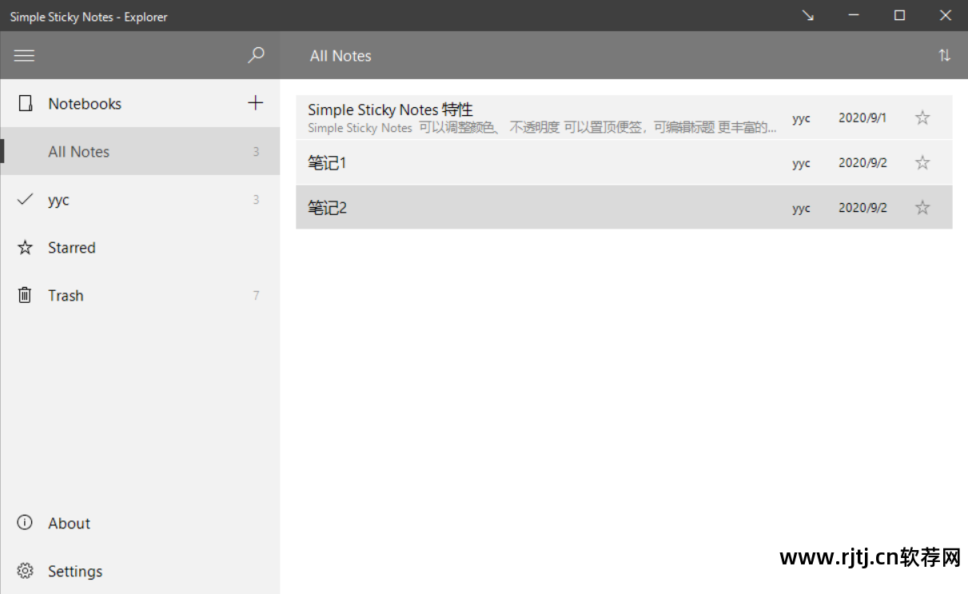Click date 2020/9/2 in 笔记2 row
968x594 pixels.
pos(862,207)
